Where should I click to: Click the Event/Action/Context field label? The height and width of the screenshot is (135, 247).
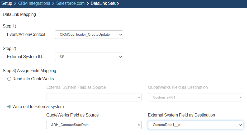26,35
